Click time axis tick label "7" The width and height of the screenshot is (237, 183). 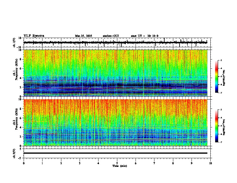(x=154, y=163)
